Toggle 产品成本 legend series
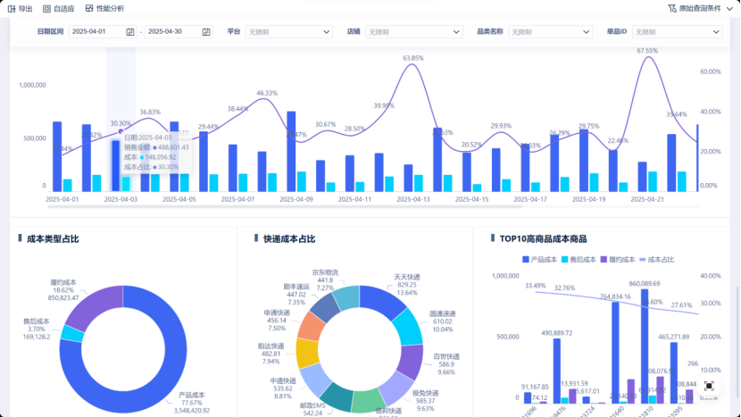This screenshot has height=417, width=741. (x=539, y=260)
